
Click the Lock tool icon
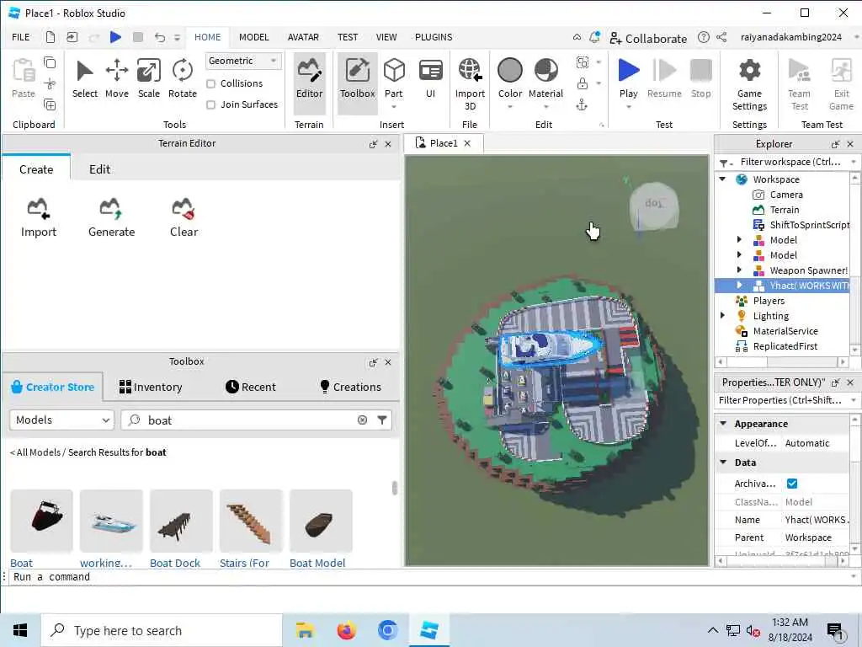coord(583,83)
